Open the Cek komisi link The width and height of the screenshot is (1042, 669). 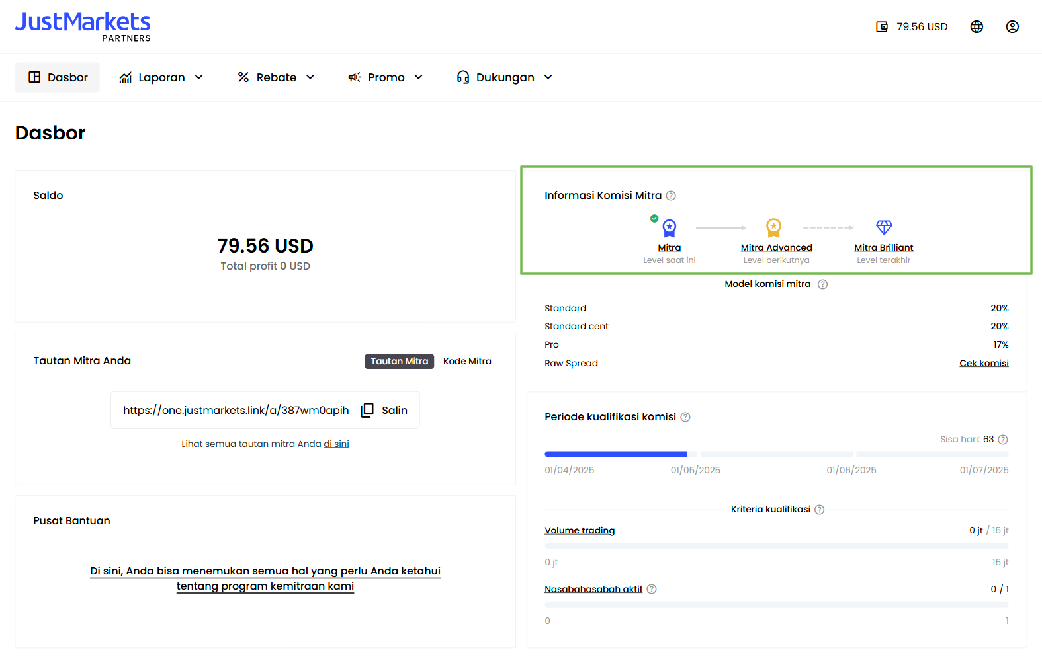coord(984,363)
